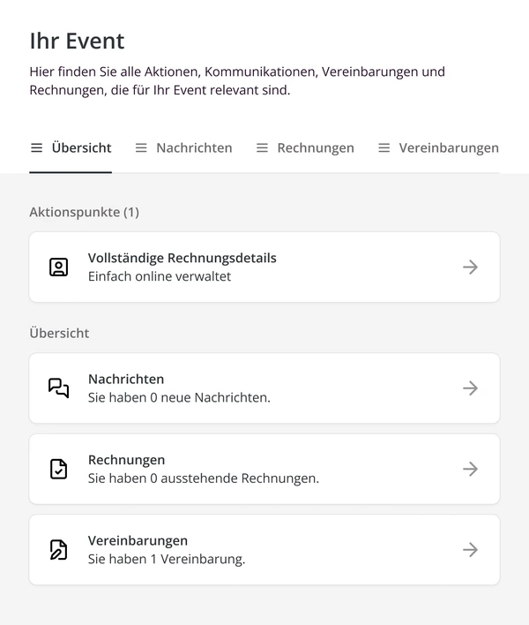Click the contact-card icon on Vollständige Rechnungsdetails

[x=58, y=267]
